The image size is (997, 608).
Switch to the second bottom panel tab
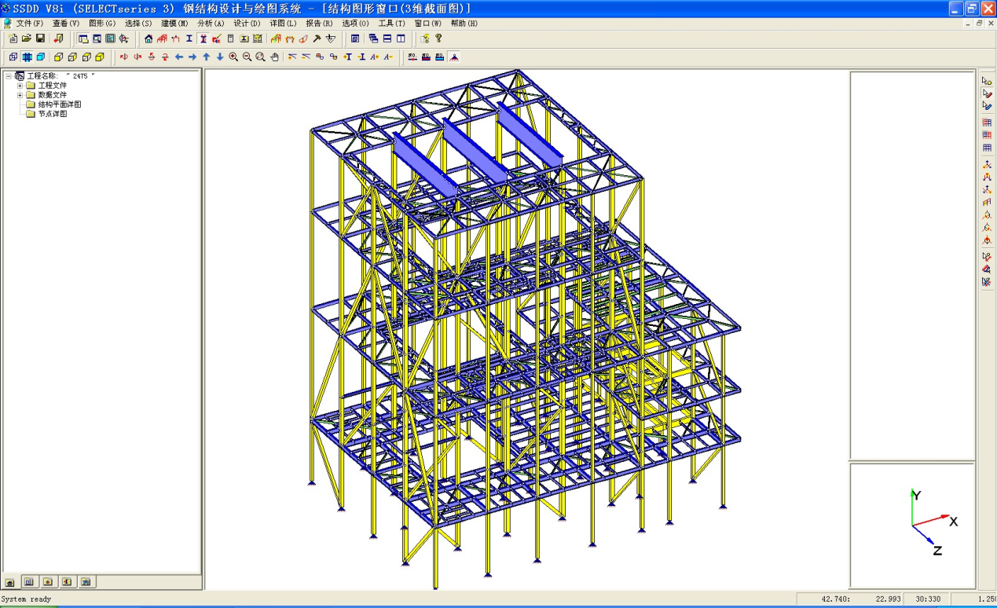[x=29, y=582]
